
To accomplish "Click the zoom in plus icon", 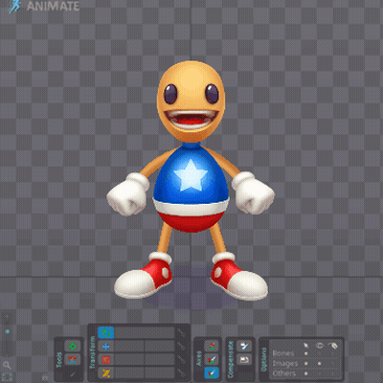I will pos(7,317).
